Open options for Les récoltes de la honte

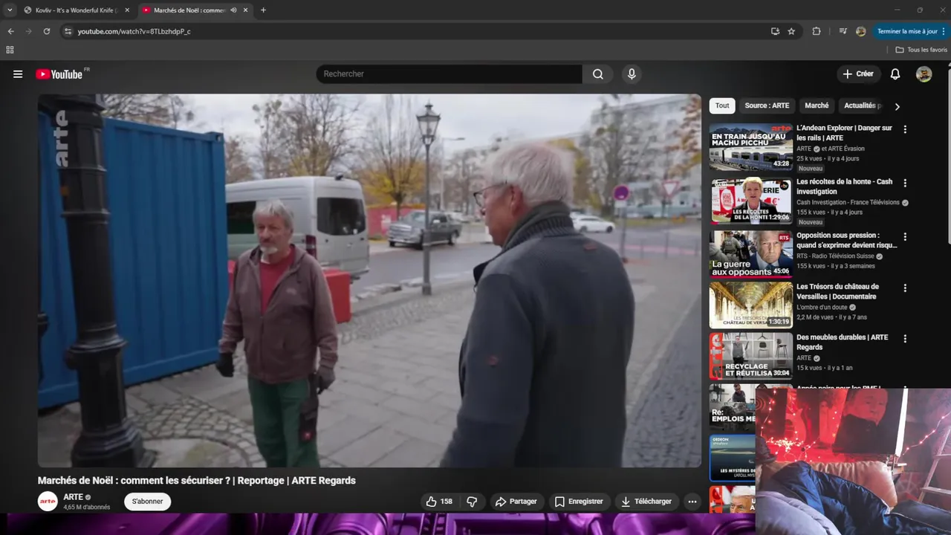[x=905, y=183]
